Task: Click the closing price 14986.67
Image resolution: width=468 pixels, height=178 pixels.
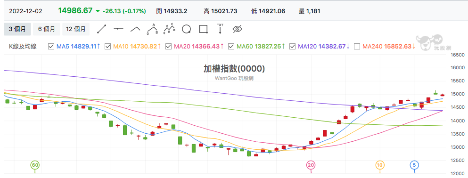Action: coord(75,11)
